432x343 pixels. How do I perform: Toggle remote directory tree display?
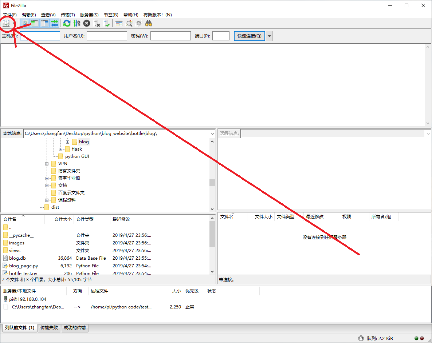tap(45, 24)
